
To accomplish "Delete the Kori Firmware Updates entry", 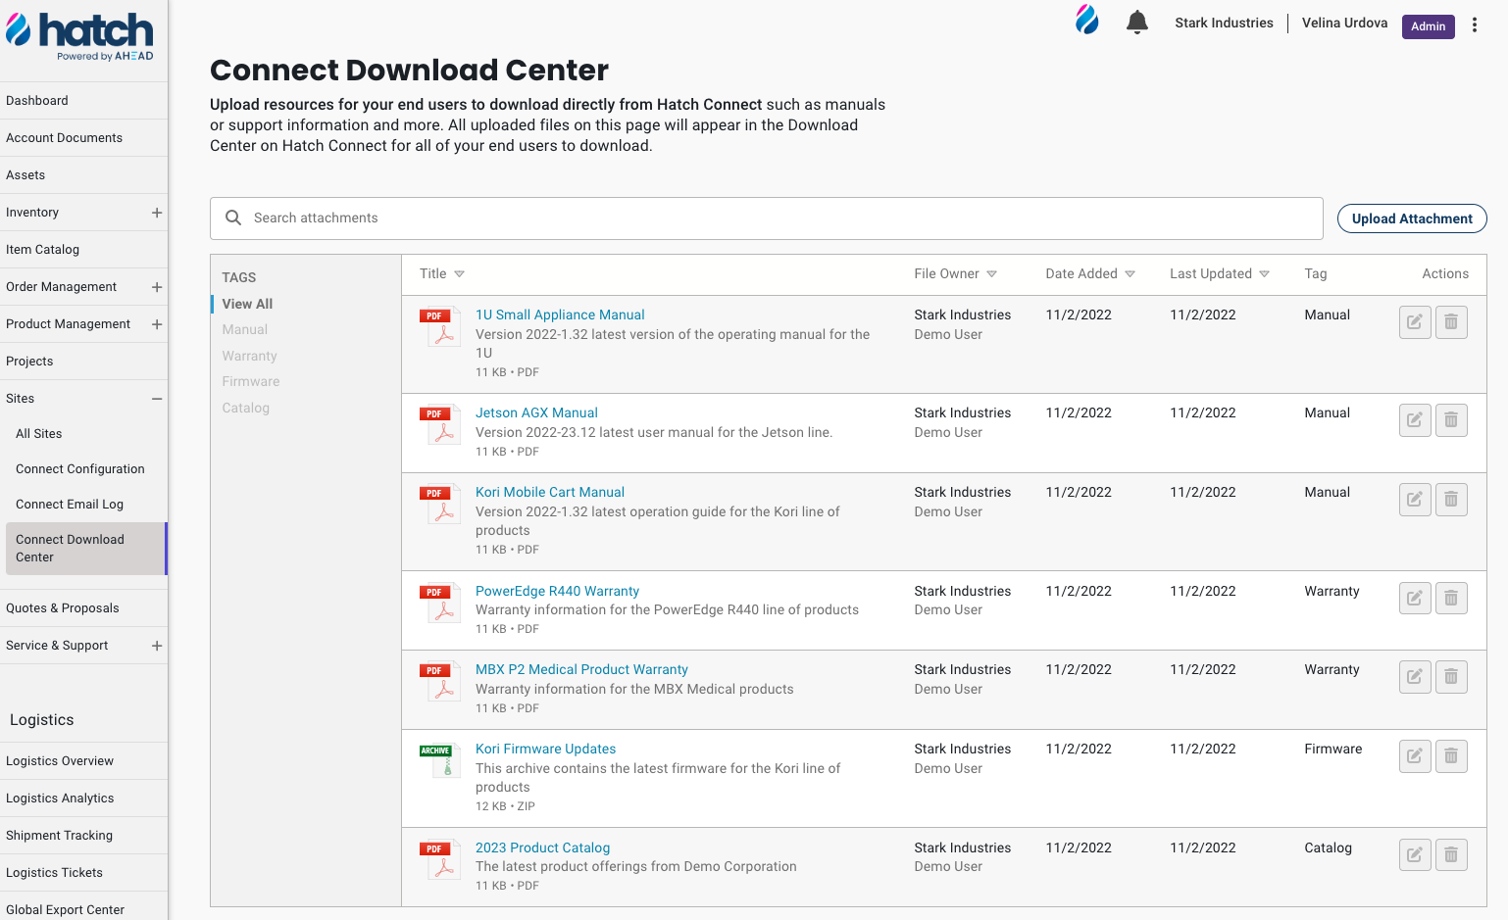I will [1451, 756].
